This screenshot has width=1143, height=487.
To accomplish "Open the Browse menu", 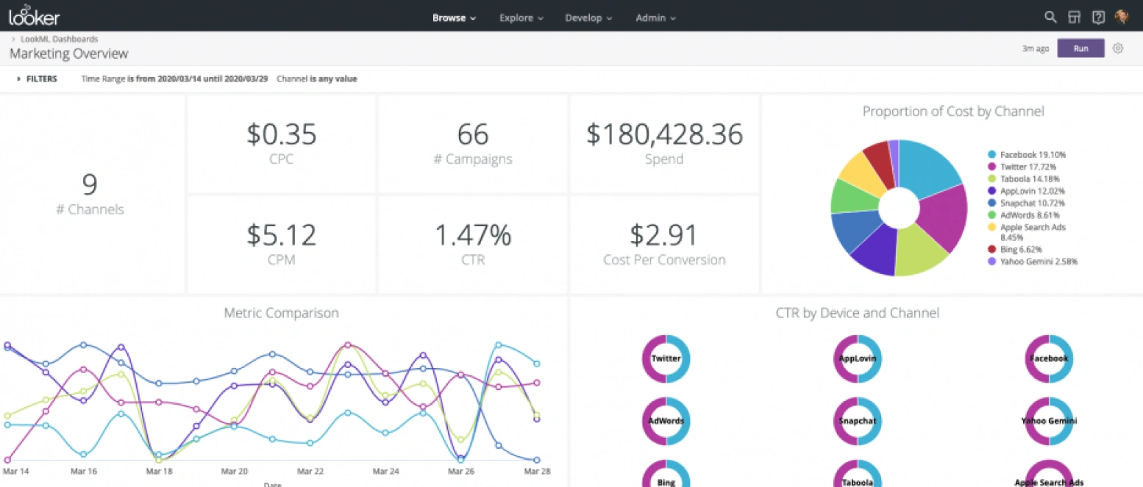I will pyautogui.click(x=454, y=18).
